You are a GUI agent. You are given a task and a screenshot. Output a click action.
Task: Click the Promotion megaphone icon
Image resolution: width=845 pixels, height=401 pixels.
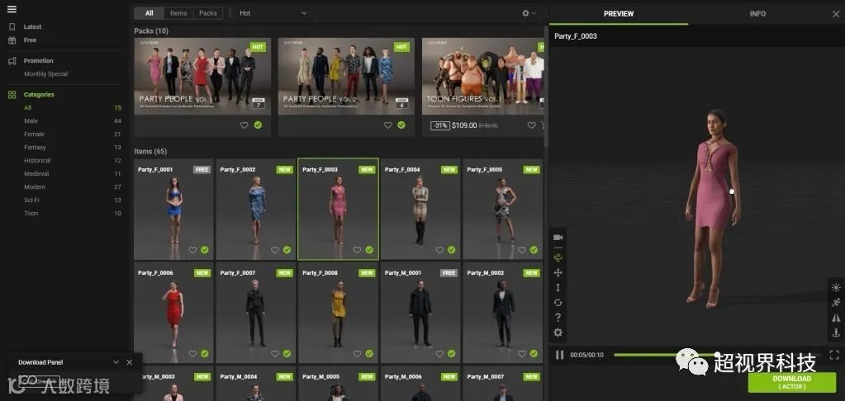(12, 61)
